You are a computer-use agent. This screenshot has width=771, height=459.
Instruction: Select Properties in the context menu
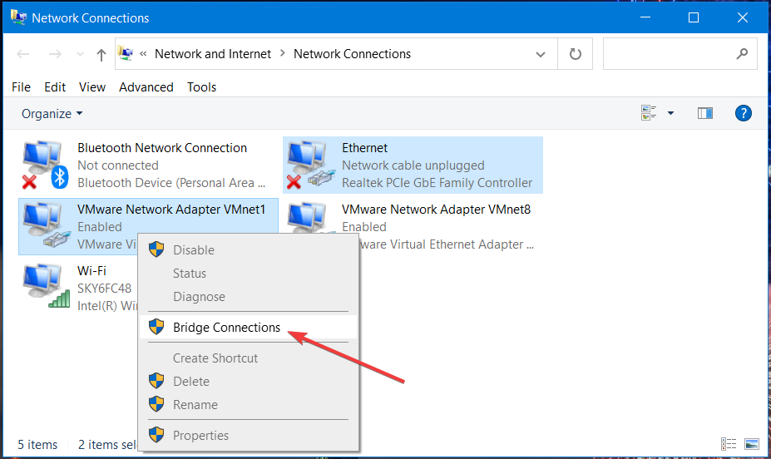[200, 435]
